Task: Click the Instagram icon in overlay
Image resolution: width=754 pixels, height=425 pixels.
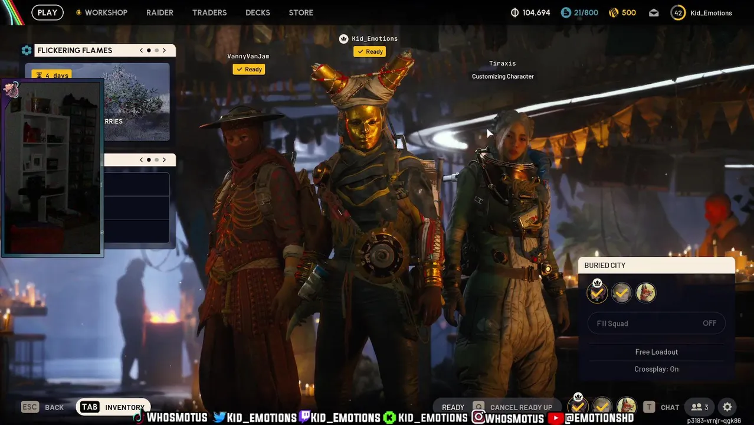Action: point(478,418)
